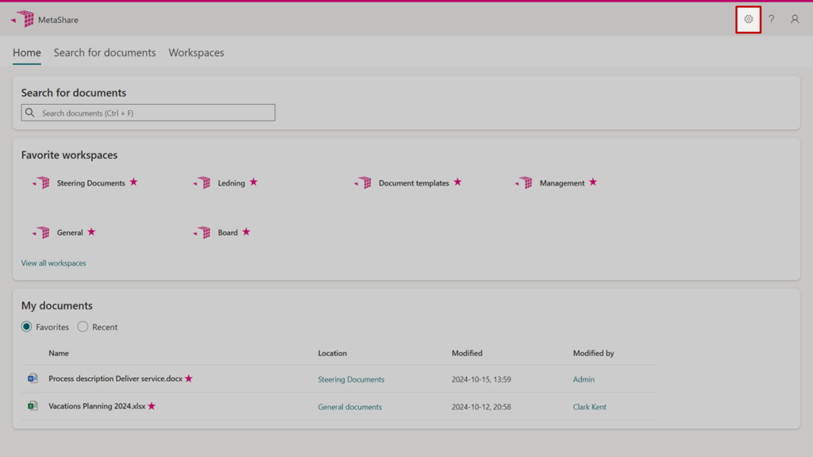Click the Excel icon for Vacations Planning
Viewport: 813px width, 457px height.
coord(33,406)
